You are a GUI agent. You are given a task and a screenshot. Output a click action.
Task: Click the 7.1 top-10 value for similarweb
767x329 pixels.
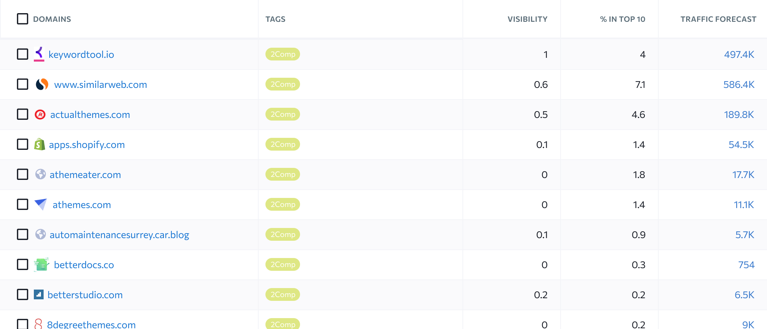[640, 85]
